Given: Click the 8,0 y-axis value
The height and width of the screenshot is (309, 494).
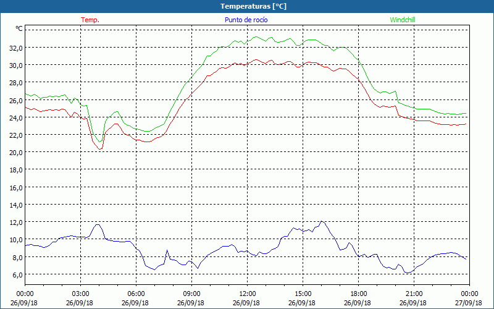Looking at the screenshot, I should (17, 257).
